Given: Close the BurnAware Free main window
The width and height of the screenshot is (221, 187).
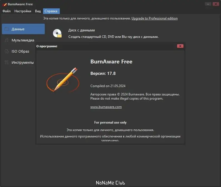Looking at the screenshot, I should click(x=216, y=4).
